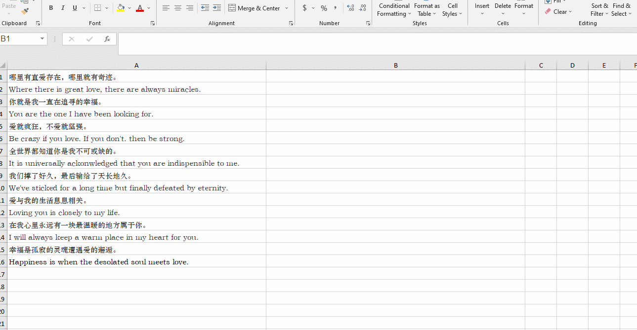Select column C header
This screenshot has width=637, height=330.
541,65
